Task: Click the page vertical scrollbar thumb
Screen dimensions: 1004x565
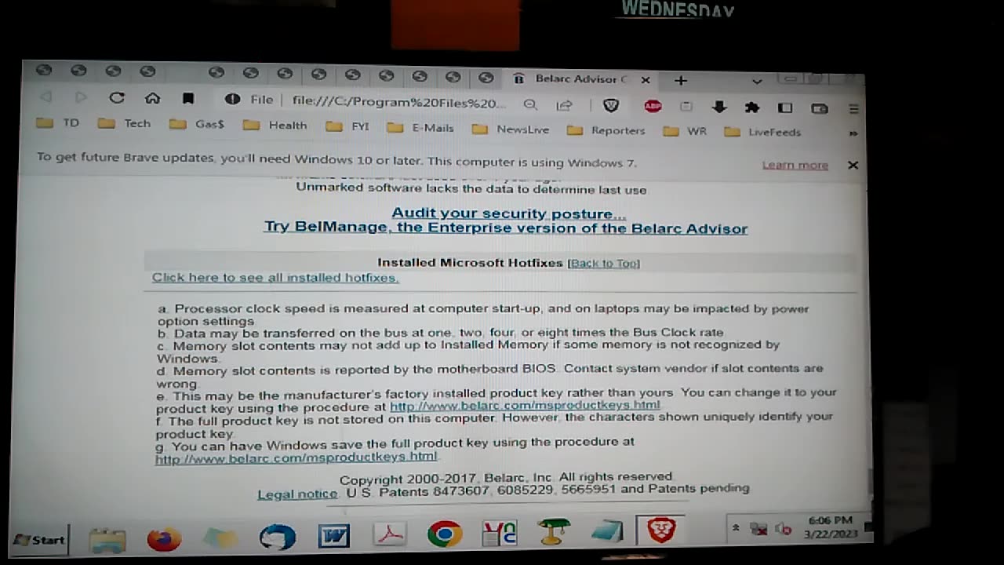Action: pos(868,480)
